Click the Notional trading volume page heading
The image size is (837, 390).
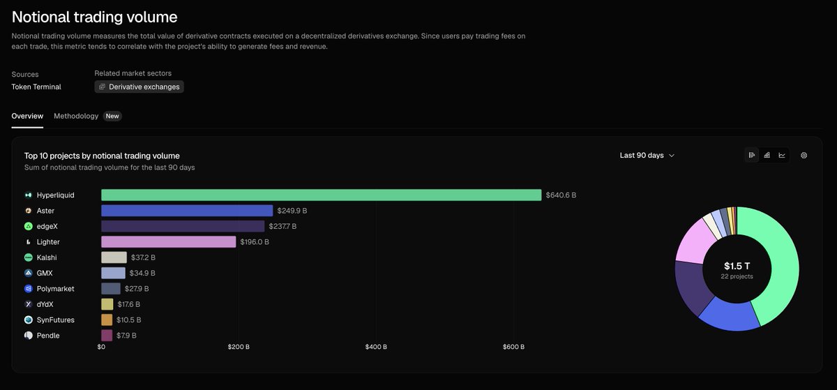coord(95,17)
